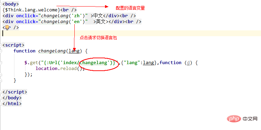Screen dimensions: 261x130
Task: Click the closing </body> tag
Action: tap(12, 98)
